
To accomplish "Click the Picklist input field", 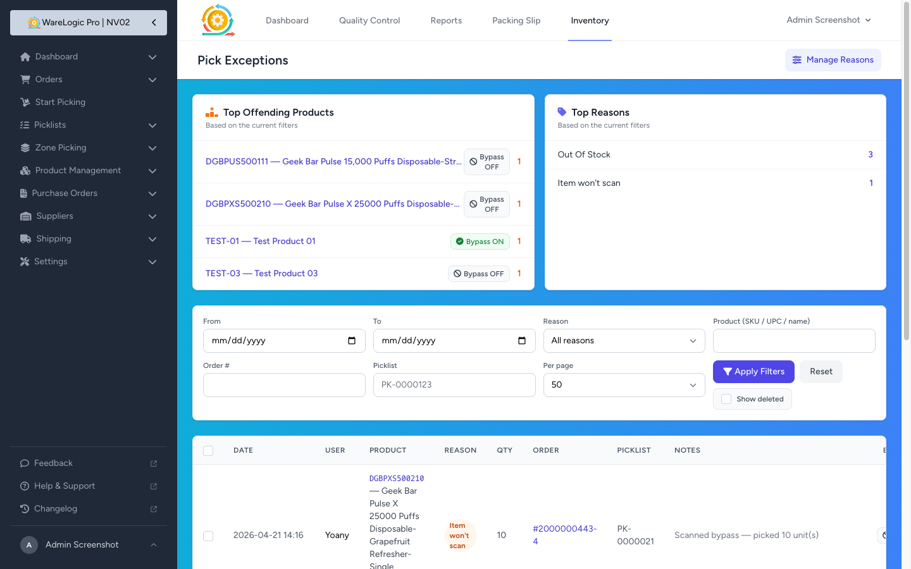I will click(454, 385).
